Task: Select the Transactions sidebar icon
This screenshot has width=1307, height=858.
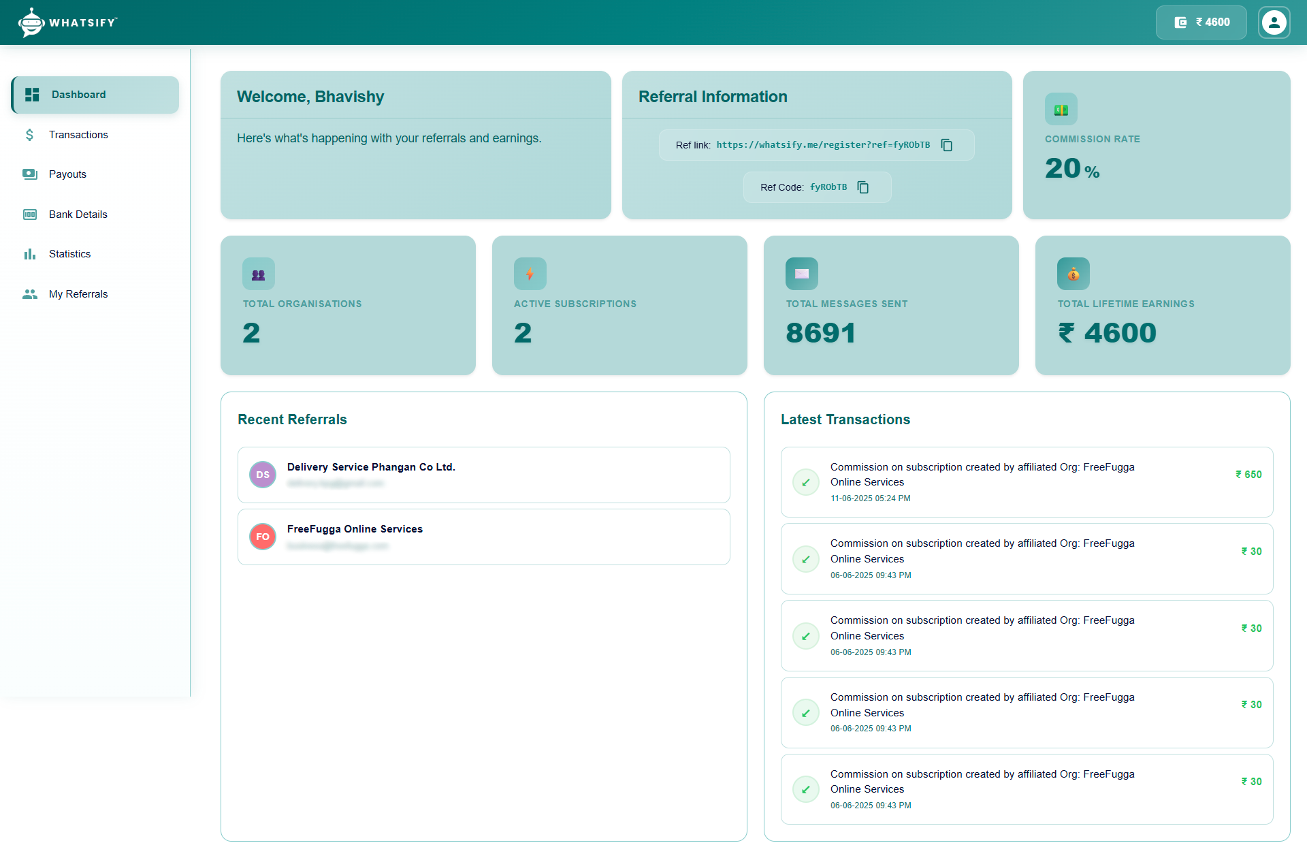Action: (x=29, y=135)
